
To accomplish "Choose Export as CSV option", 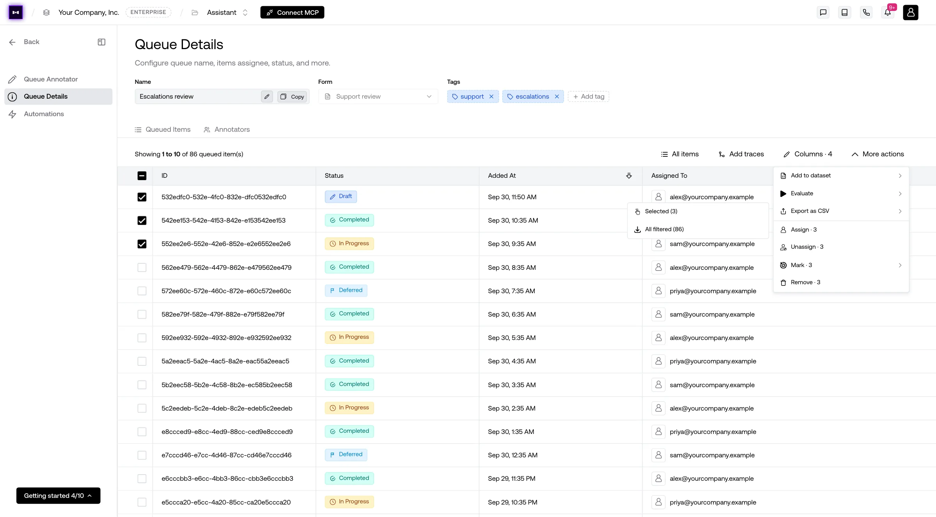I will tap(841, 211).
